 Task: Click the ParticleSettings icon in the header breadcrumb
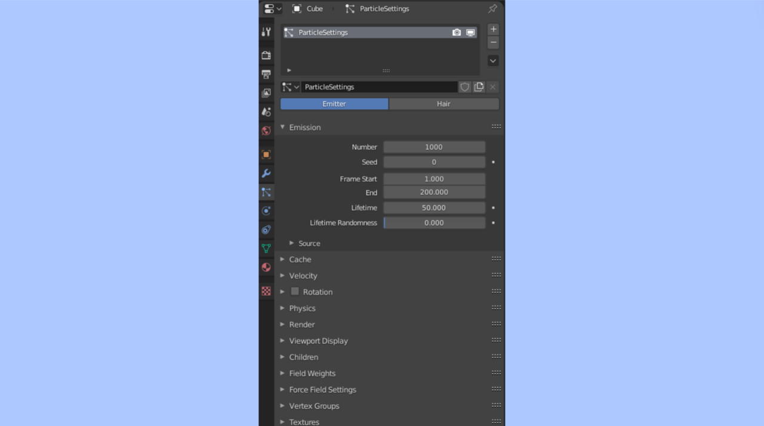coord(350,8)
